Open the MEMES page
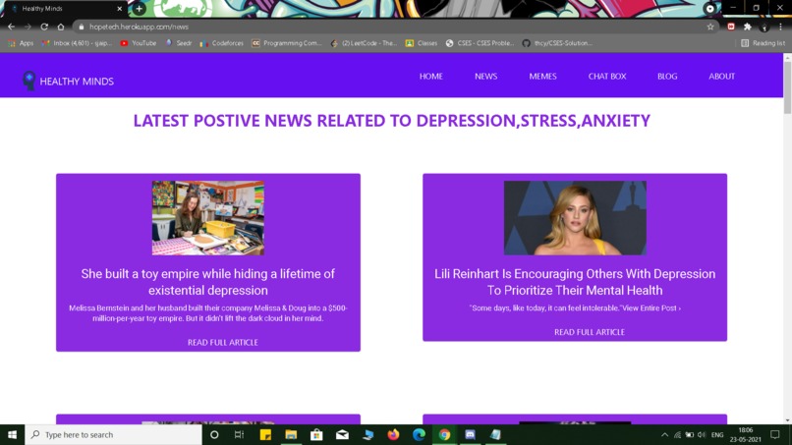This screenshot has height=445, width=792. click(543, 77)
